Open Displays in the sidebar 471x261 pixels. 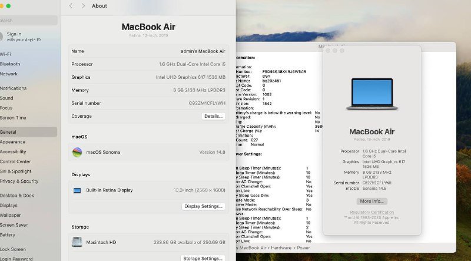(8, 206)
